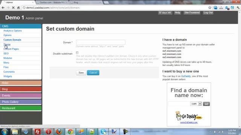The height and width of the screenshot is (135, 241).
Task: Go to Site Frontend
Action: point(192,13)
